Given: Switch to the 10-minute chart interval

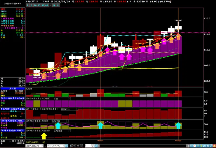Looking at the screenshot, I should 35,5.
